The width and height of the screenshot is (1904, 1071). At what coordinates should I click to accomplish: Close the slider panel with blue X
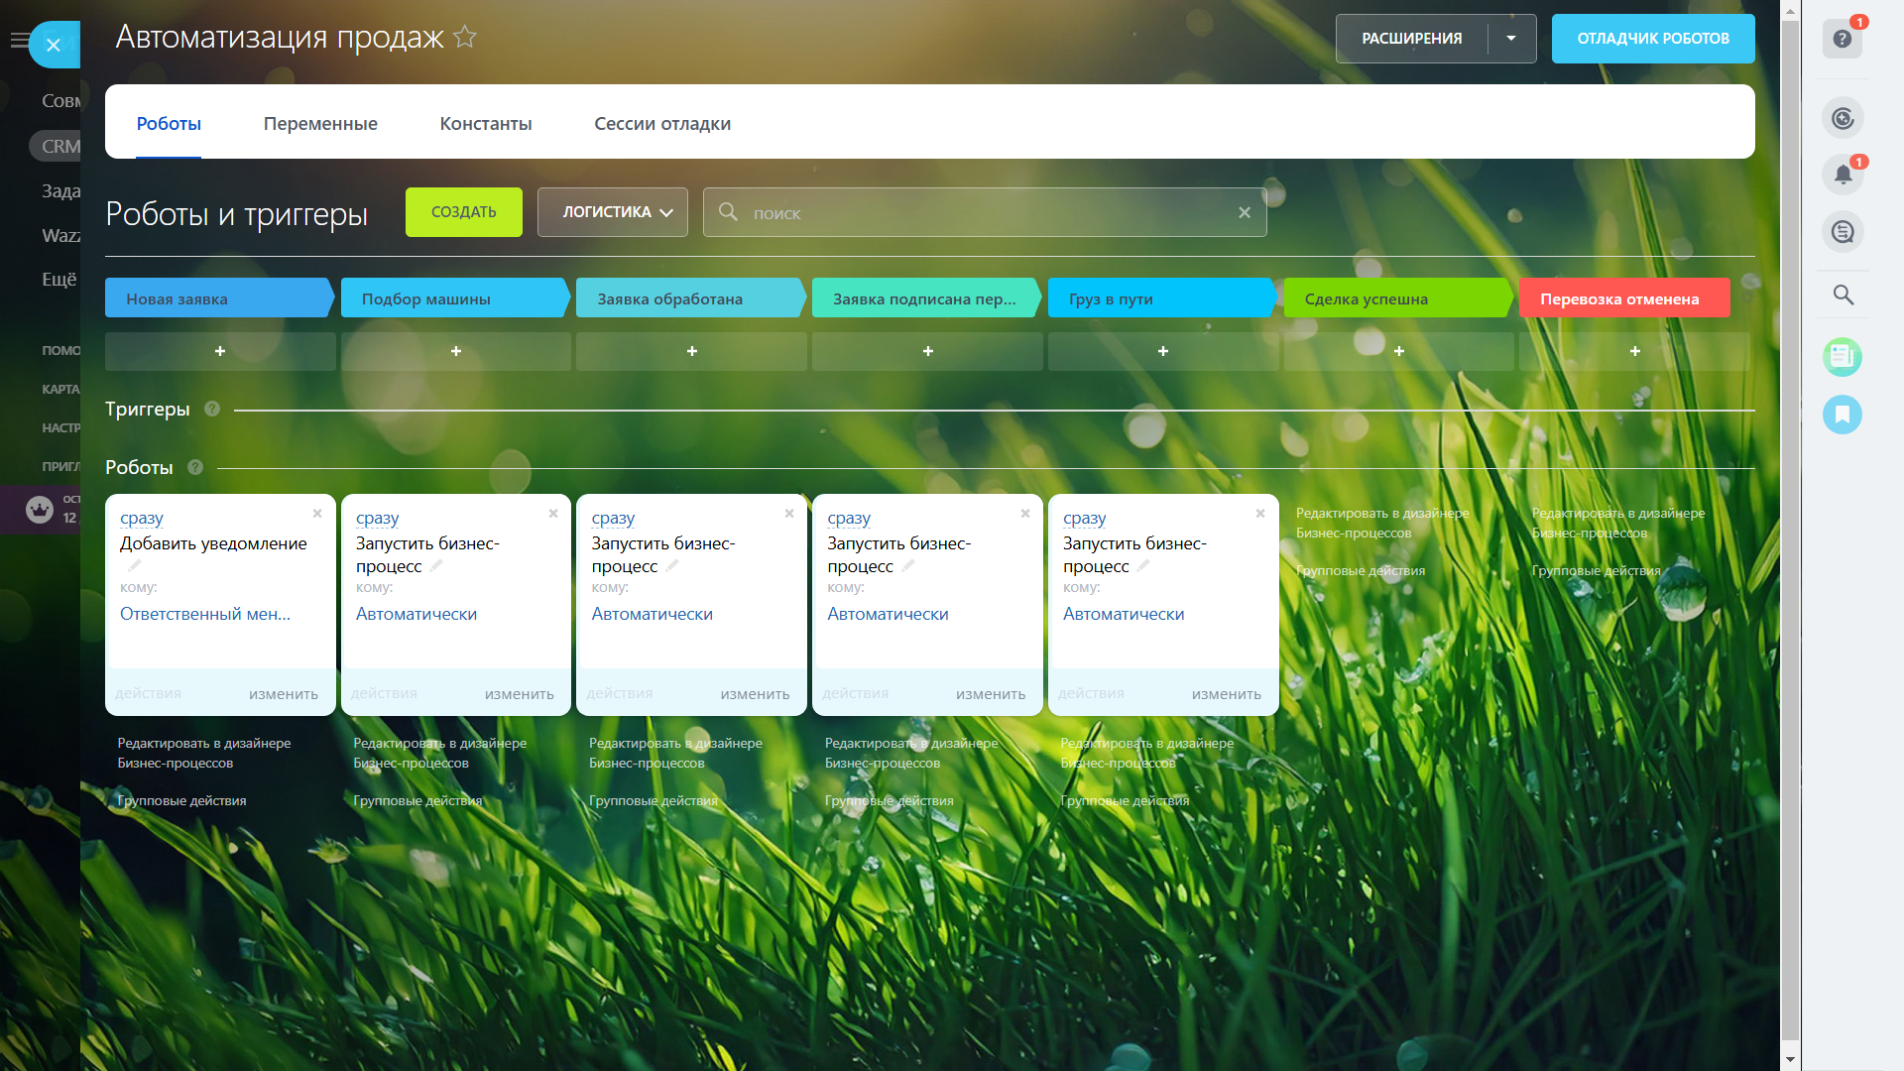click(54, 45)
